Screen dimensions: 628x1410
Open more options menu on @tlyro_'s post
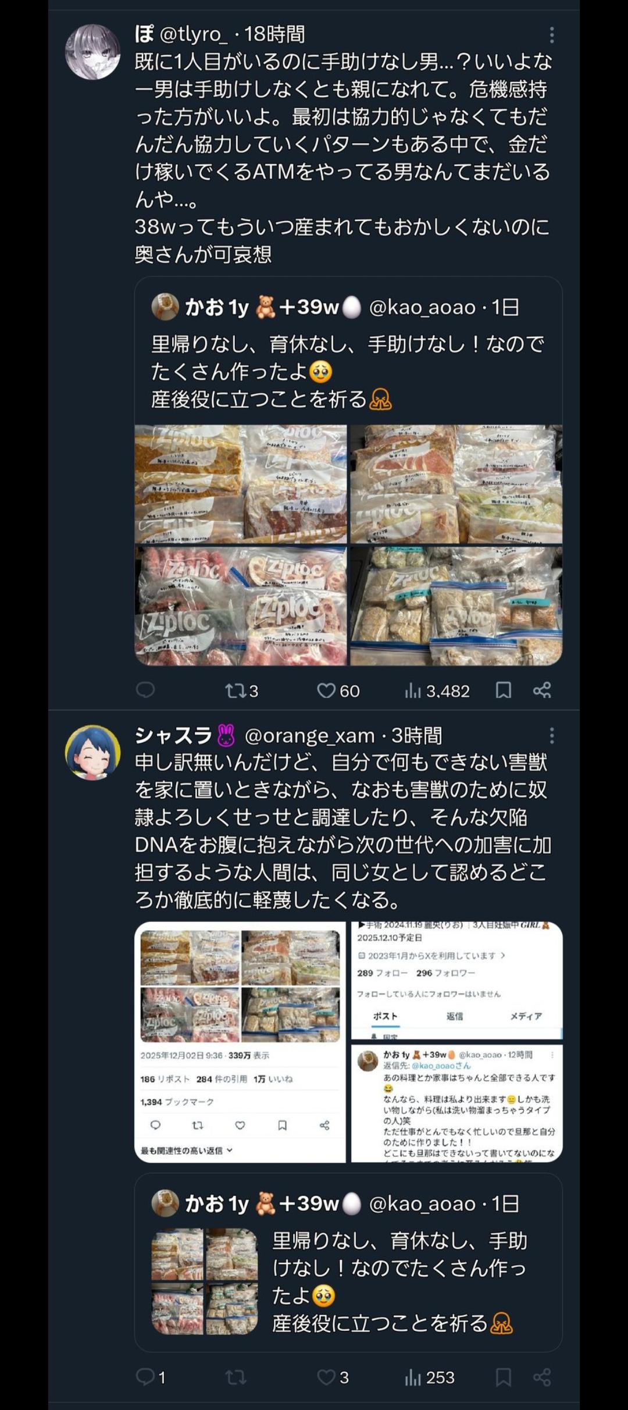(x=551, y=35)
